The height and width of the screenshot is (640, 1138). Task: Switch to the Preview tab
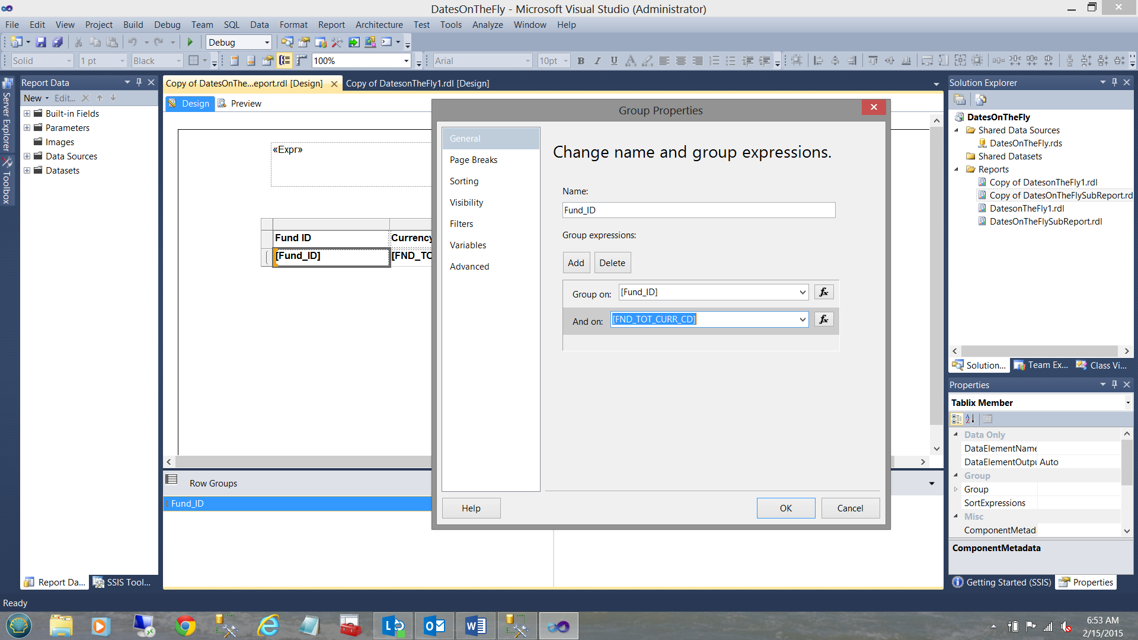click(x=245, y=104)
